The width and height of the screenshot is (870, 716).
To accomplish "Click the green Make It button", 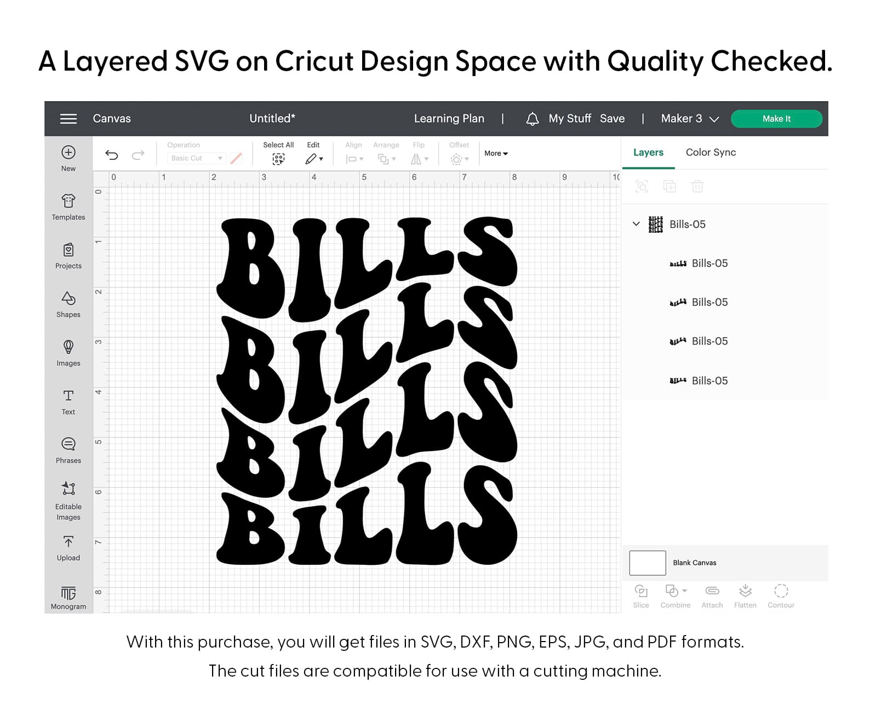I will click(x=776, y=119).
